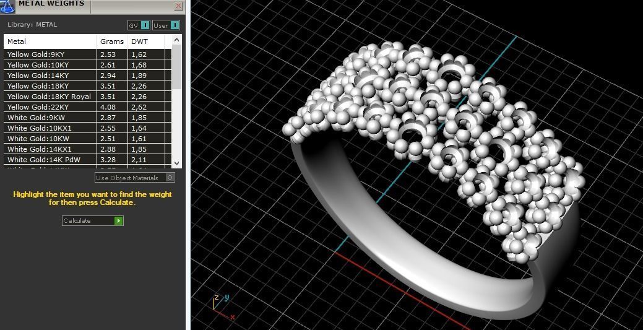Sort by Grams column header

coord(112,41)
